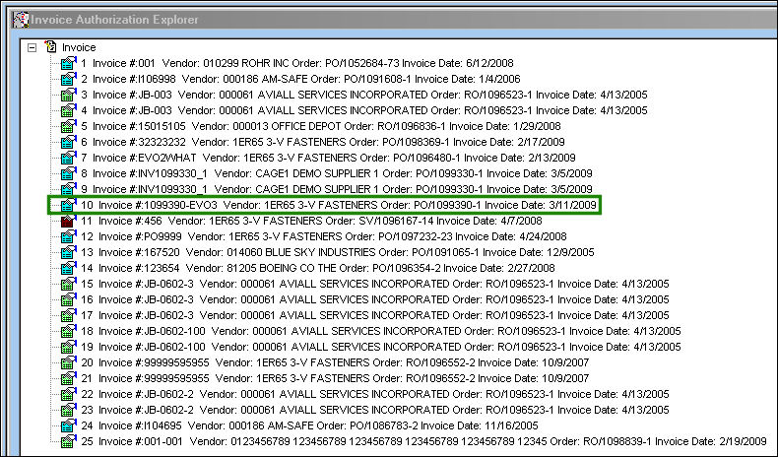The image size is (778, 457).
Task: Click icon for row 13 Invoice #:167520
Action: tap(69, 252)
